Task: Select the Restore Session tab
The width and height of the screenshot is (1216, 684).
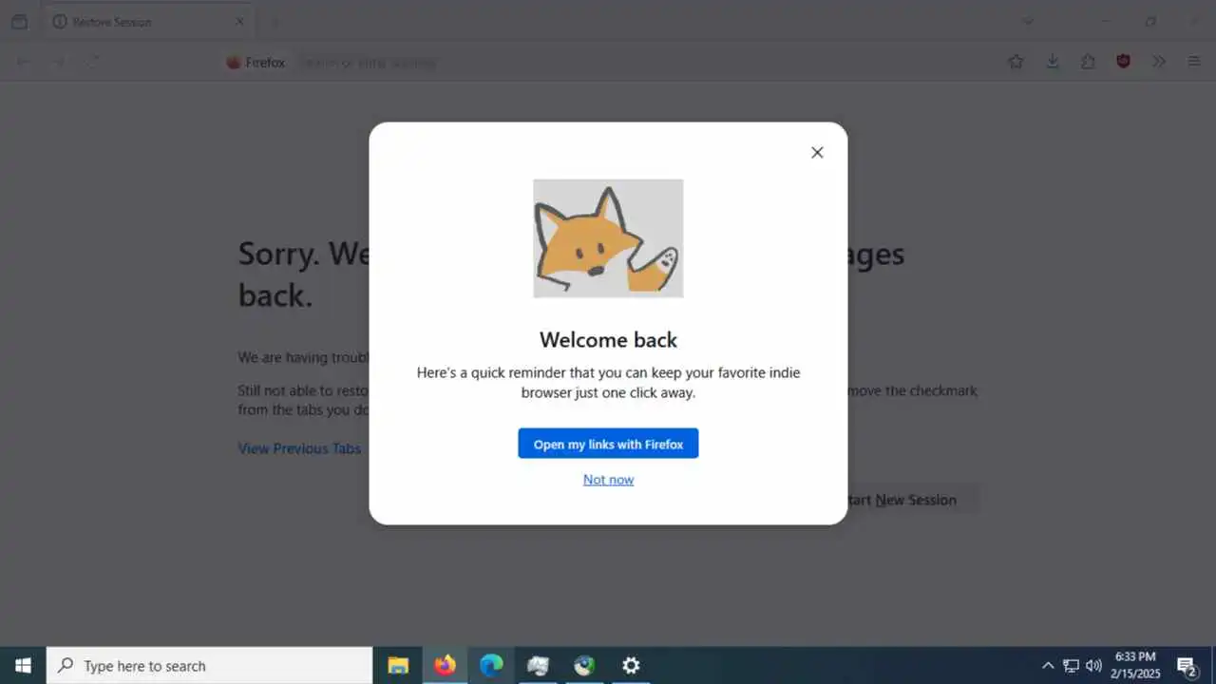Action: click(148, 21)
